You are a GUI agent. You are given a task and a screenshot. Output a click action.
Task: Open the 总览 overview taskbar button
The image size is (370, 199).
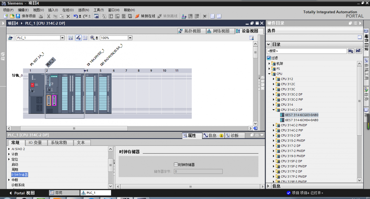(x=64, y=193)
